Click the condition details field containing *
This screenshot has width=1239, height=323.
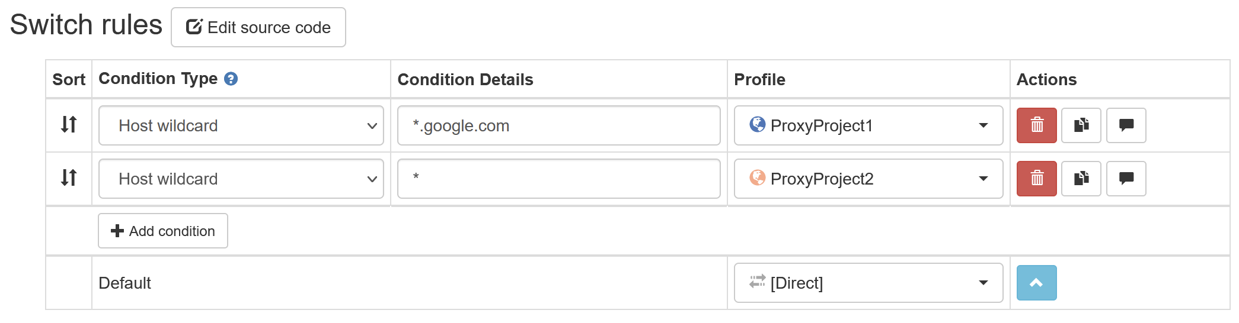coord(558,179)
